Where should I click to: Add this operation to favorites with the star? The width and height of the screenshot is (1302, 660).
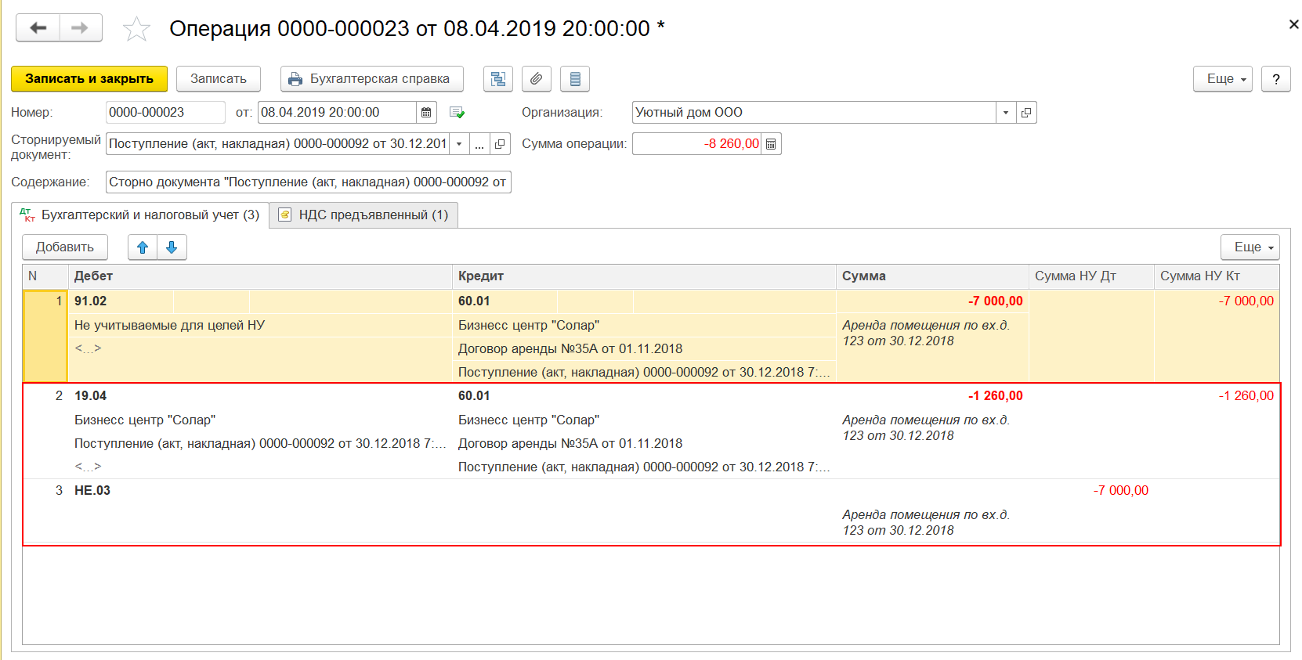pyautogui.click(x=136, y=29)
